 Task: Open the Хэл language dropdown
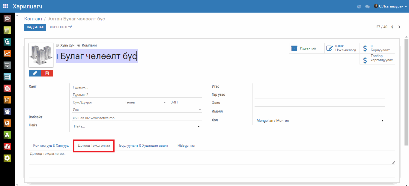(x=319, y=121)
